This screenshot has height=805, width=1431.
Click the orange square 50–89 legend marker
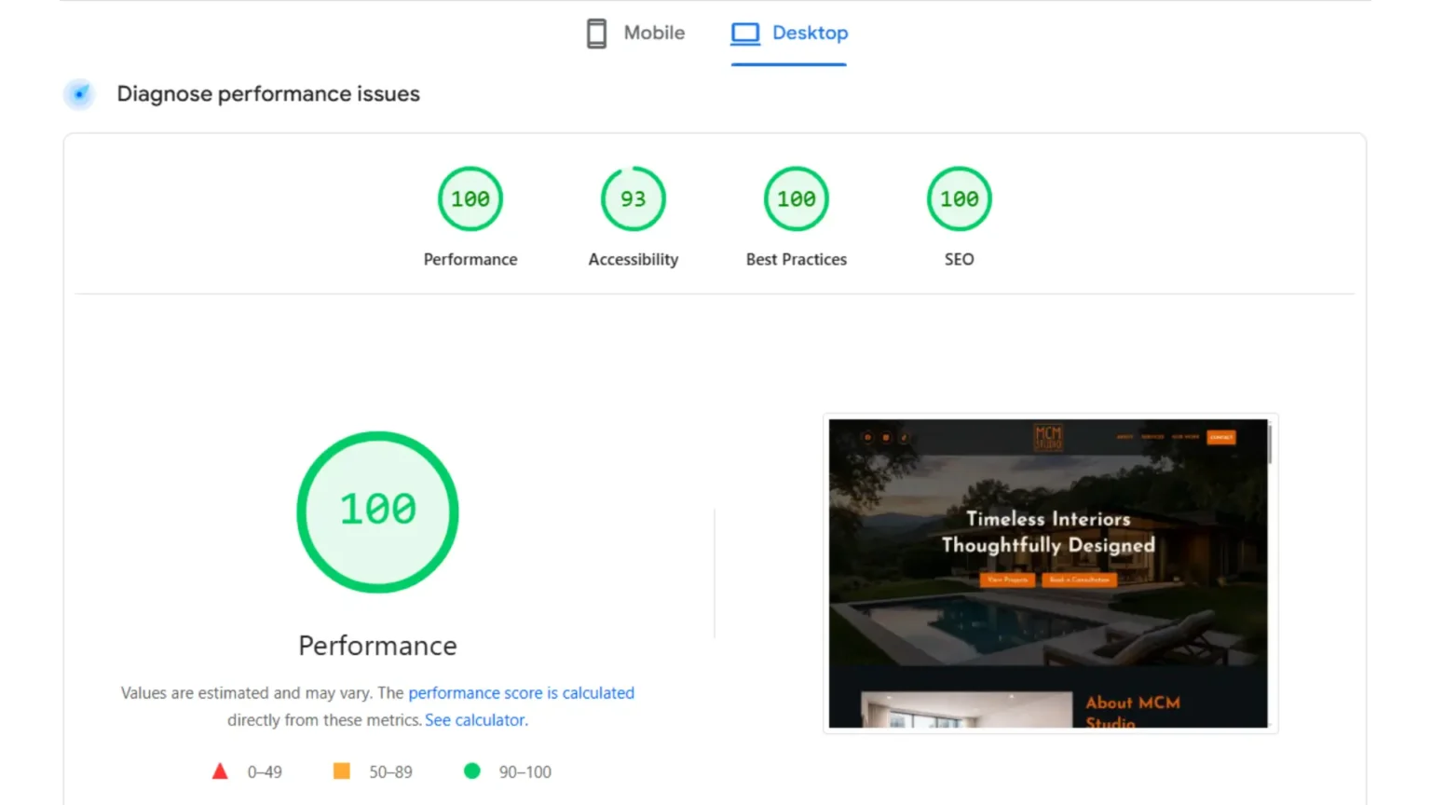342,771
